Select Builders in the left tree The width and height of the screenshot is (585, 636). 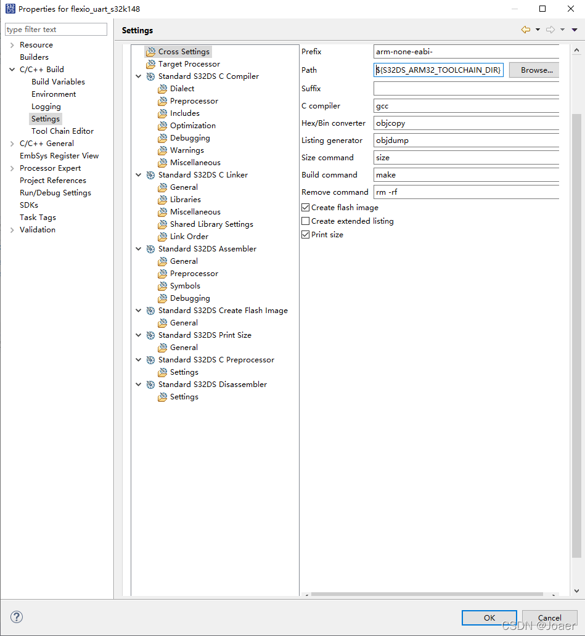34,57
